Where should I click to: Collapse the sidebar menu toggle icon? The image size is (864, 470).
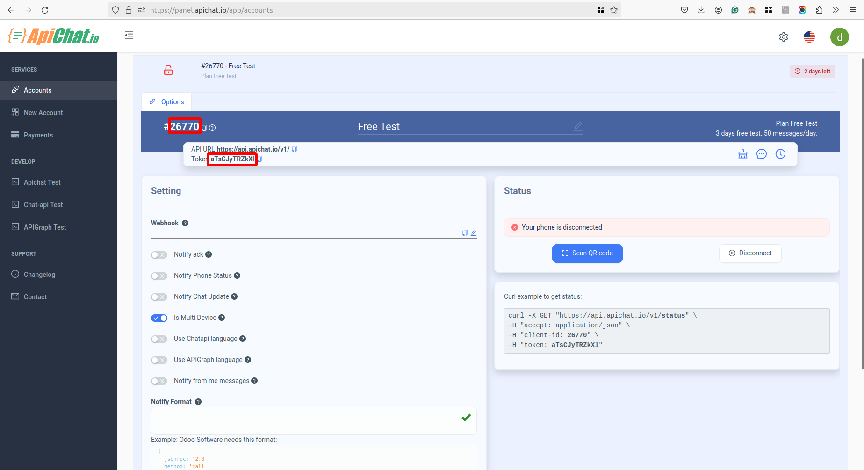click(129, 35)
